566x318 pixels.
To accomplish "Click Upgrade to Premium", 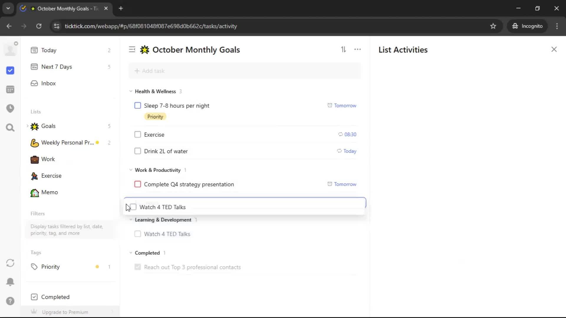I will tap(65, 312).
